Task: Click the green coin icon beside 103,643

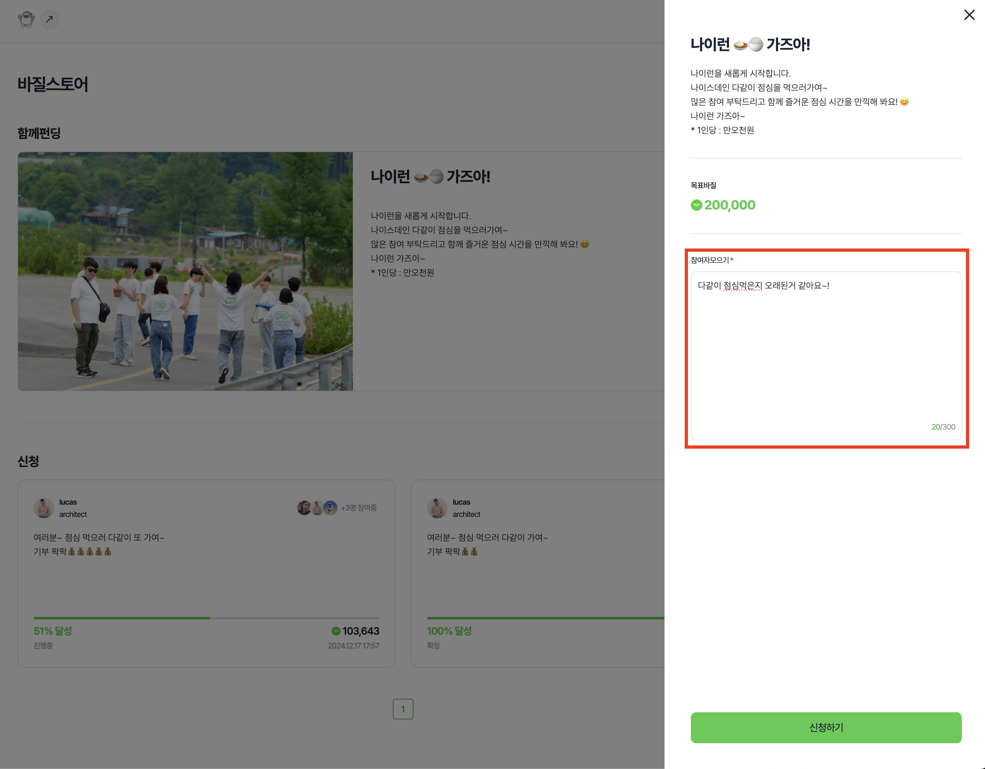Action: pyautogui.click(x=336, y=631)
